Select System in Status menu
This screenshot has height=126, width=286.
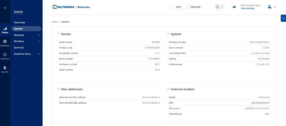point(26,29)
